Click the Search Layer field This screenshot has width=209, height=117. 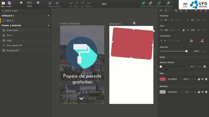[x=25, y=11]
